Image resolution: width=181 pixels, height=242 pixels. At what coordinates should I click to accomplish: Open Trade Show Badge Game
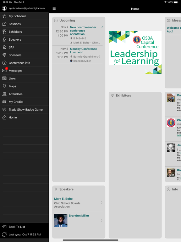pyautogui.click(x=24, y=110)
